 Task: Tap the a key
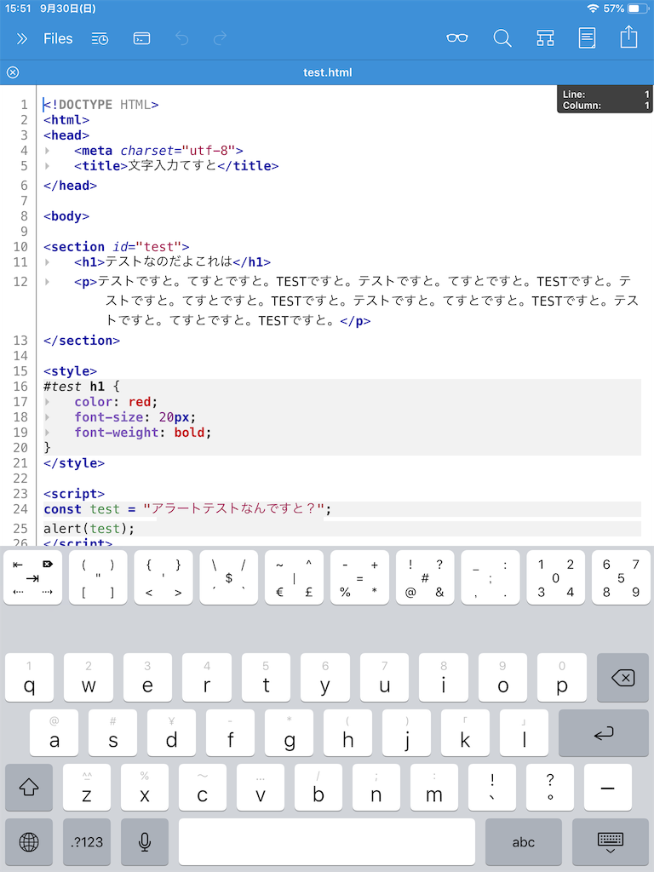(x=54, y=732)
